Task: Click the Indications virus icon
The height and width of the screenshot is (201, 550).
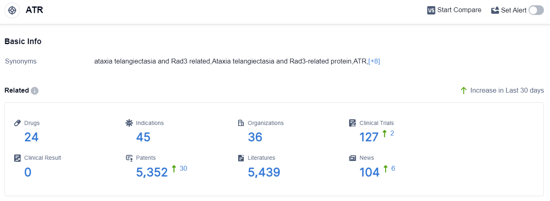Action: tap(129, 123)
